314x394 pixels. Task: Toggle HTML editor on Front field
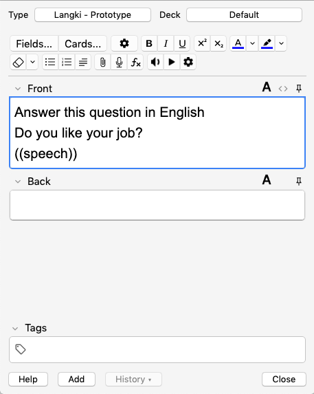pos(283,89)
